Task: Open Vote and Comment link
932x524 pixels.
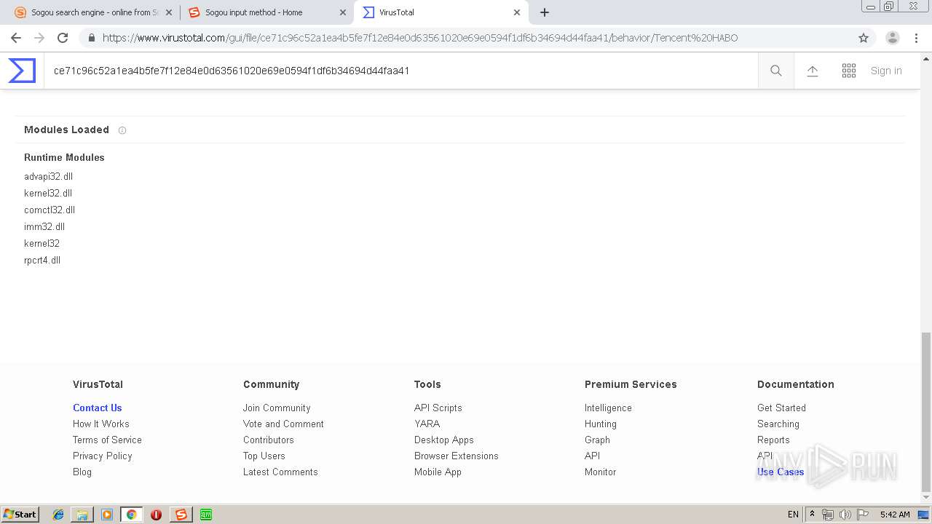Action: pyautogui.click(x=283, y=424)
